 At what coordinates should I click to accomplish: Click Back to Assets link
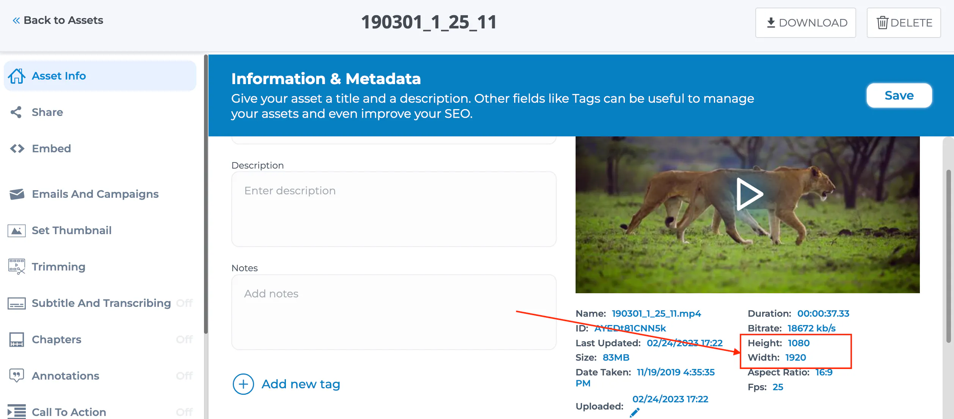58,20
